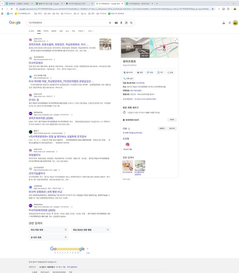
Task: Expand the business hours 영업시간 arrow
Action: point(154,94)
